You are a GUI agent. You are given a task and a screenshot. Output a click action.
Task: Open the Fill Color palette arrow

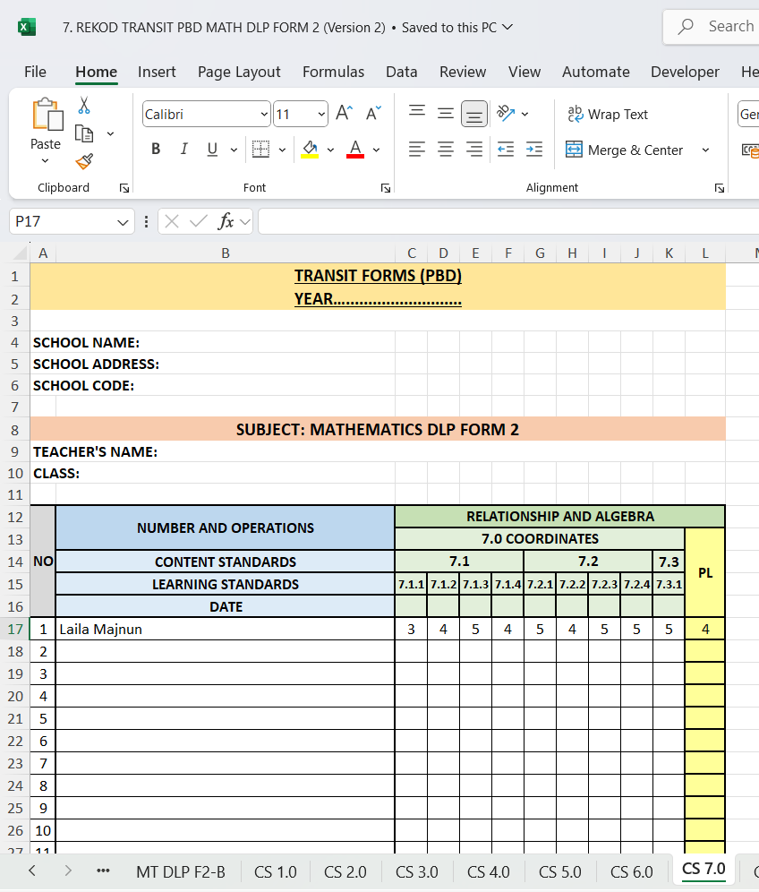[x=330, y=150]
